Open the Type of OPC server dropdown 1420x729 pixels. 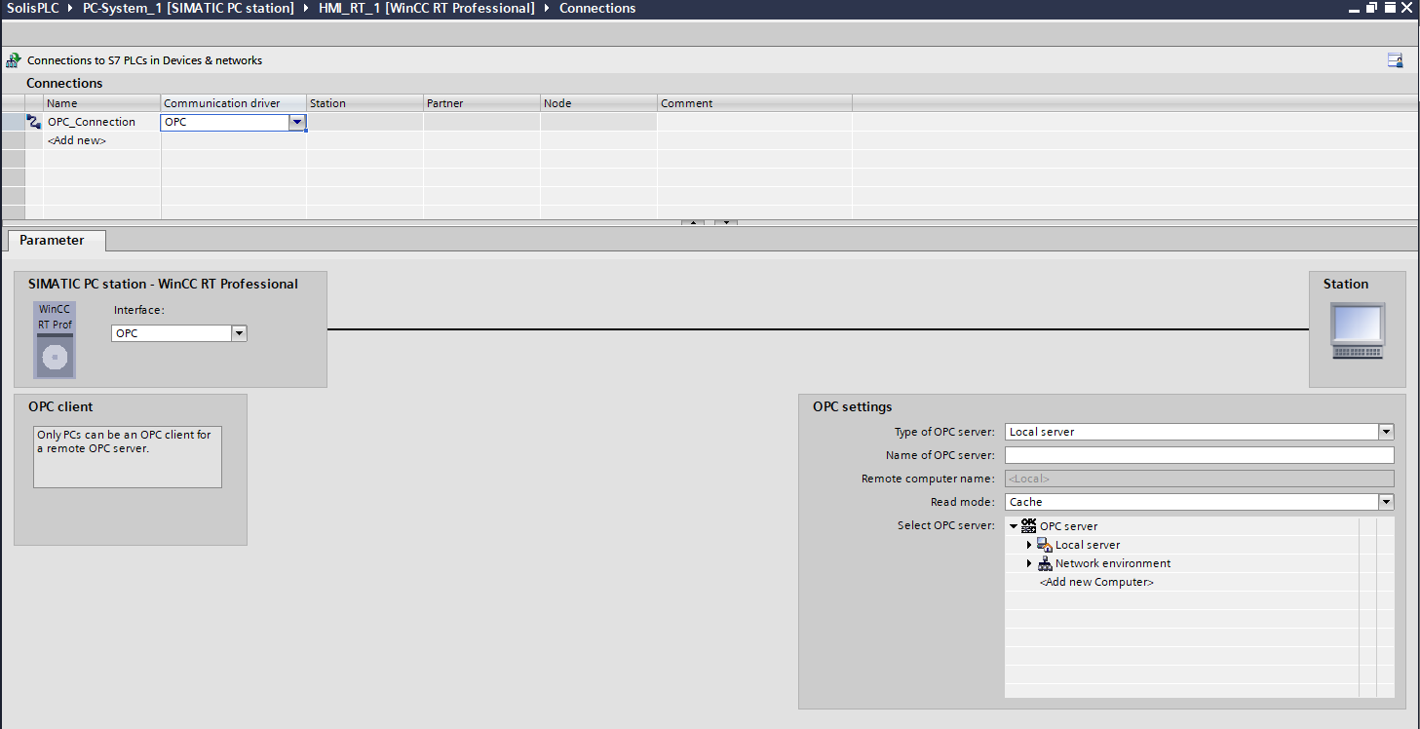[x=1386, y=432]
